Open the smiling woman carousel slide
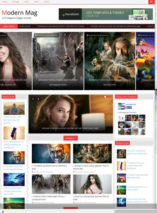Image resolution: width=157 pixels, height=213 pixels. point(16,61)
